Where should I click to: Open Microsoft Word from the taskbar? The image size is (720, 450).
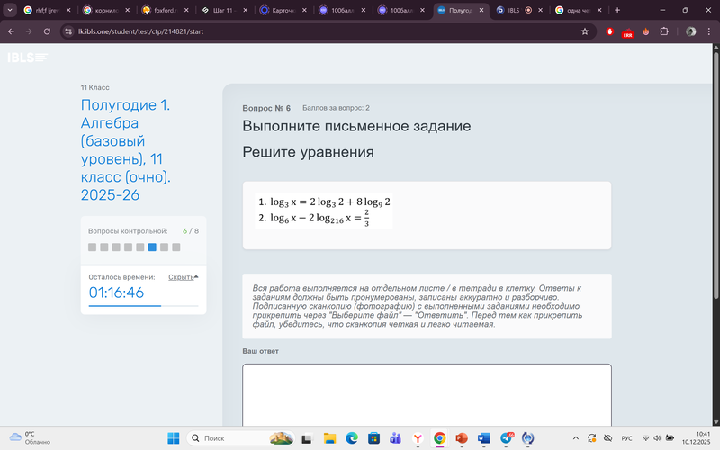click(x=484, y=437)
